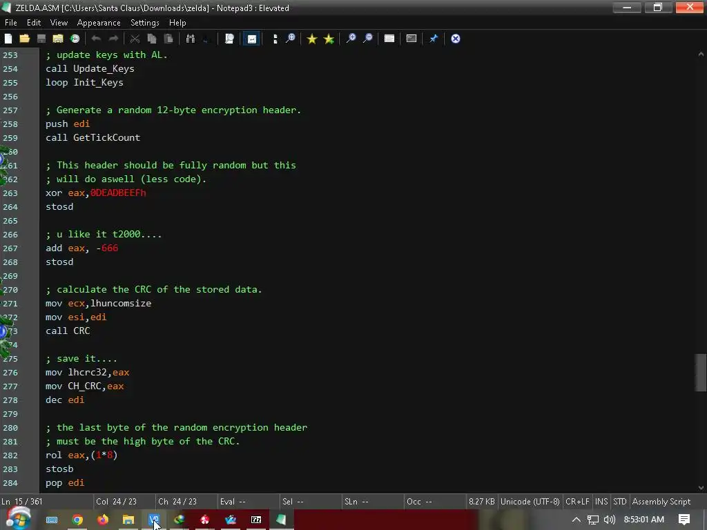Cut selection with the scissors icon
This screenshot has height=530, width=707.
(135, 39)
